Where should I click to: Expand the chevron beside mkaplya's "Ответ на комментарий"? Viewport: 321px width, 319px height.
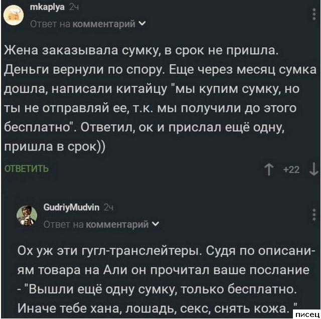[x=145, y=24]
